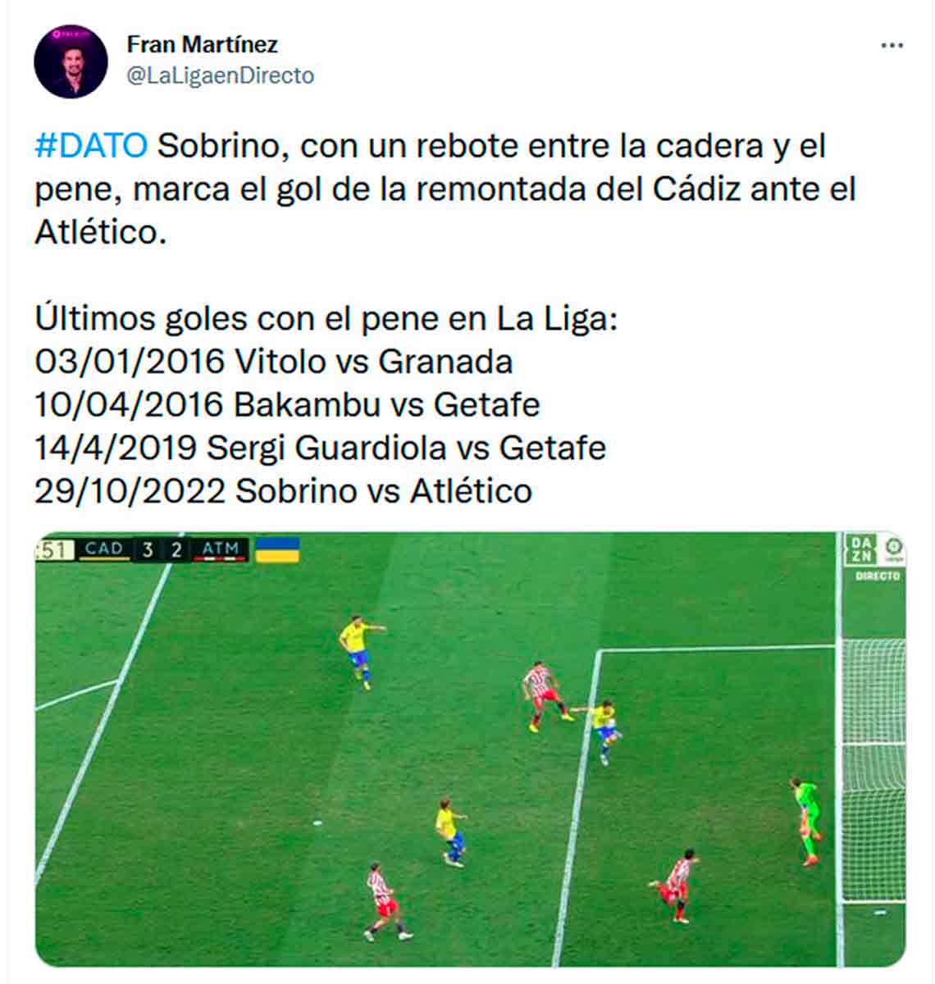Click the DIRECTO live label

(877, 576)
